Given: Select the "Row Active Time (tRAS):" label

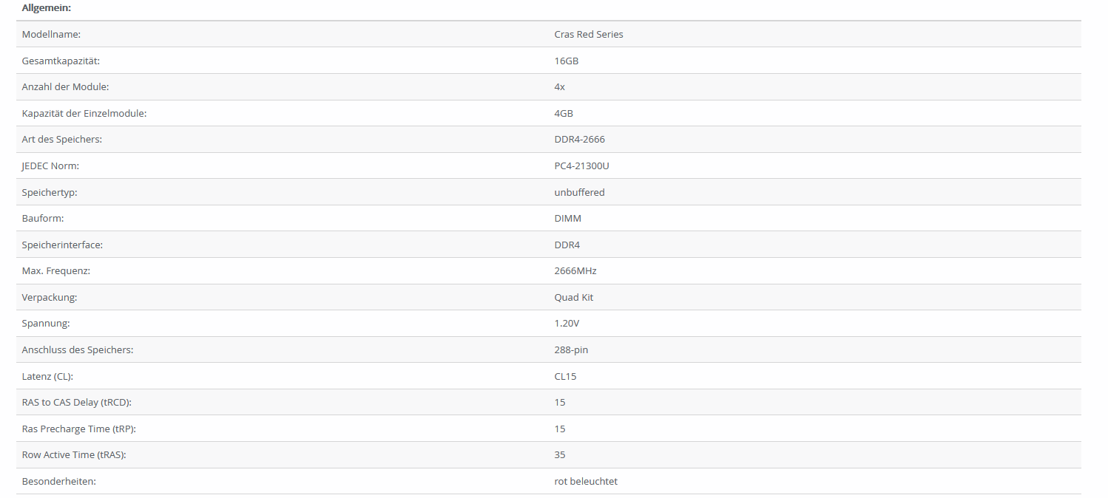Looking at the screenshot, I should click(74, 454).
